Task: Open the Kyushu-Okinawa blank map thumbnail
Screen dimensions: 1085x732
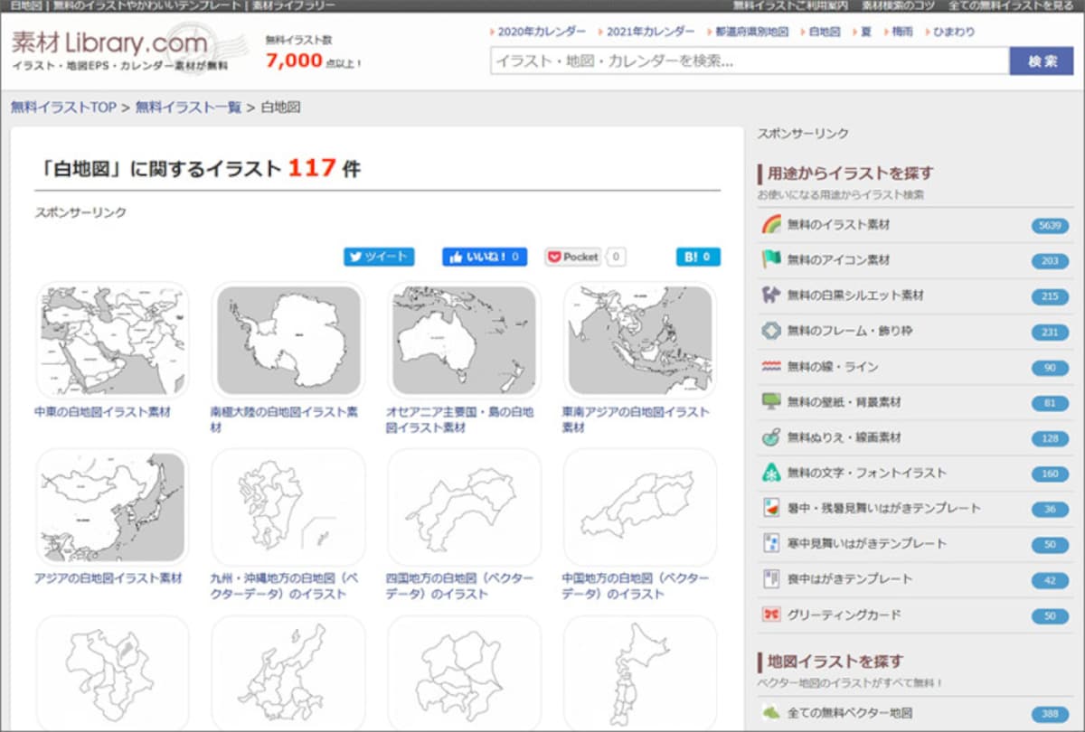Action: 288,507
